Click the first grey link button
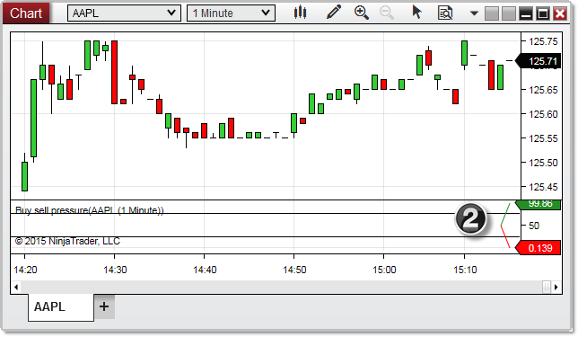The width and height of the screenshot is (578, 337). (x=491, y=13)
